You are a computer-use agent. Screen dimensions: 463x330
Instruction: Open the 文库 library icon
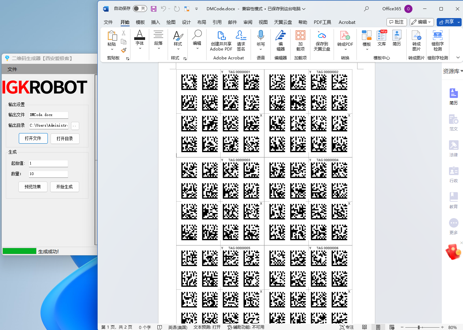coord(382,38)
